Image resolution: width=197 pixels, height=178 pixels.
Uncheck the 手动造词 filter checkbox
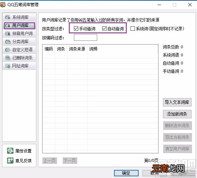tap(76, 29)
